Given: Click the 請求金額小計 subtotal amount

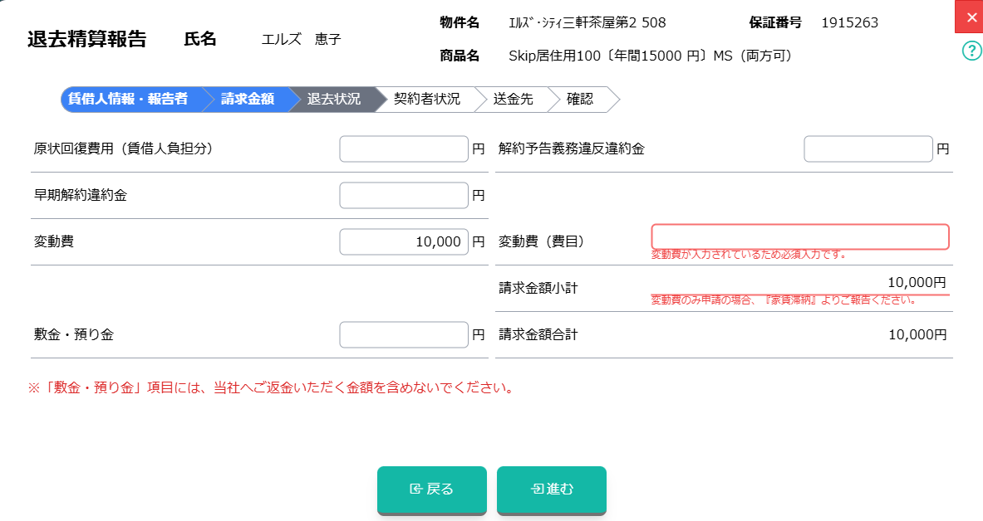Looking at the screenshot, I should [916, 283].
